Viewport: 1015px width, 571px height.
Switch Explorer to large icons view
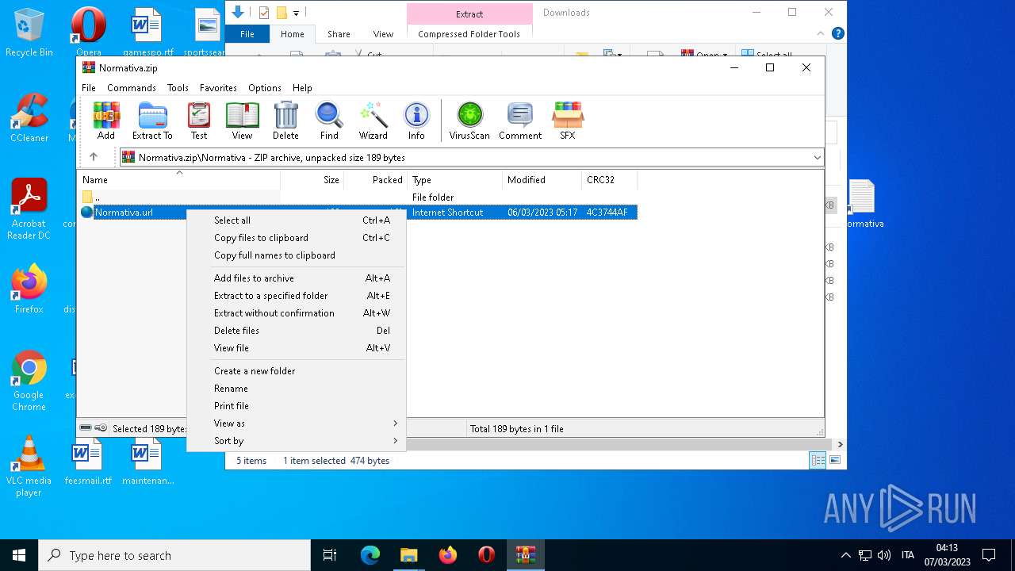[834, 460]
